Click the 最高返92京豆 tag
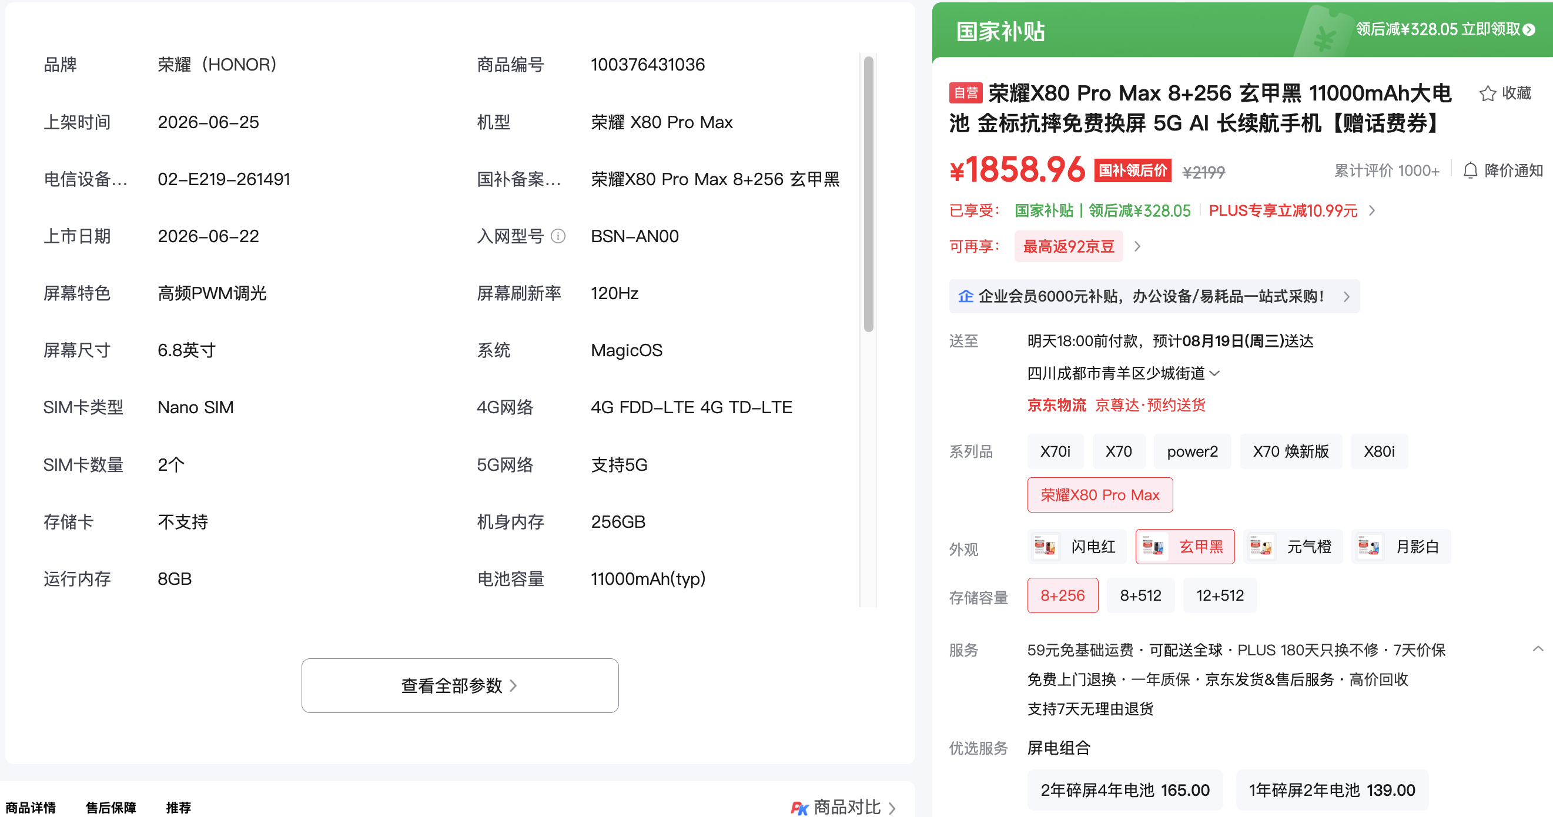This screenshot has width=1553, height=817. click(1069, 247)
